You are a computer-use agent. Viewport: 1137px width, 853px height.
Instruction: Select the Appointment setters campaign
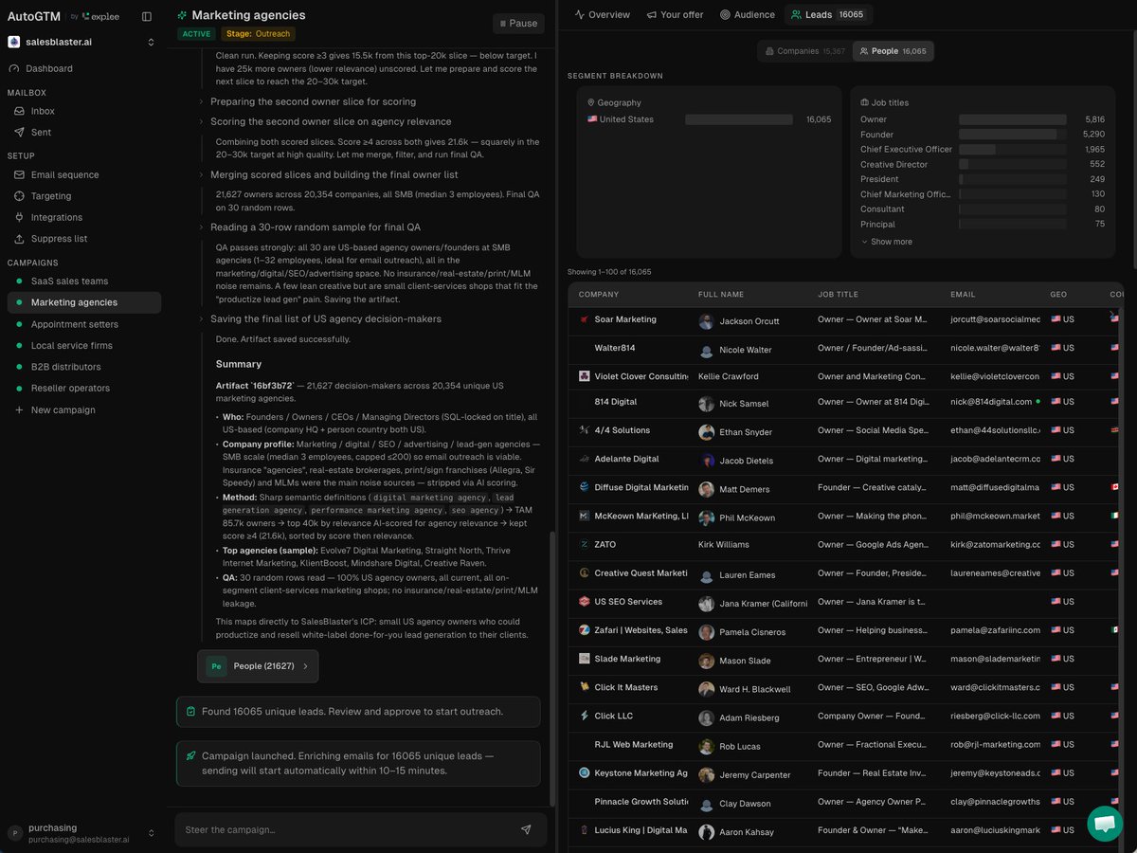(x=75, y=324)
